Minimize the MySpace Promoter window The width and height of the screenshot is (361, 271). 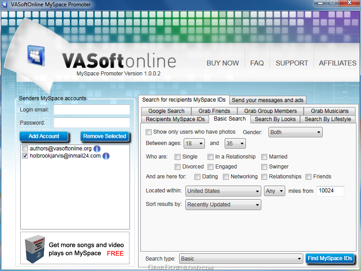pos(320,3)
